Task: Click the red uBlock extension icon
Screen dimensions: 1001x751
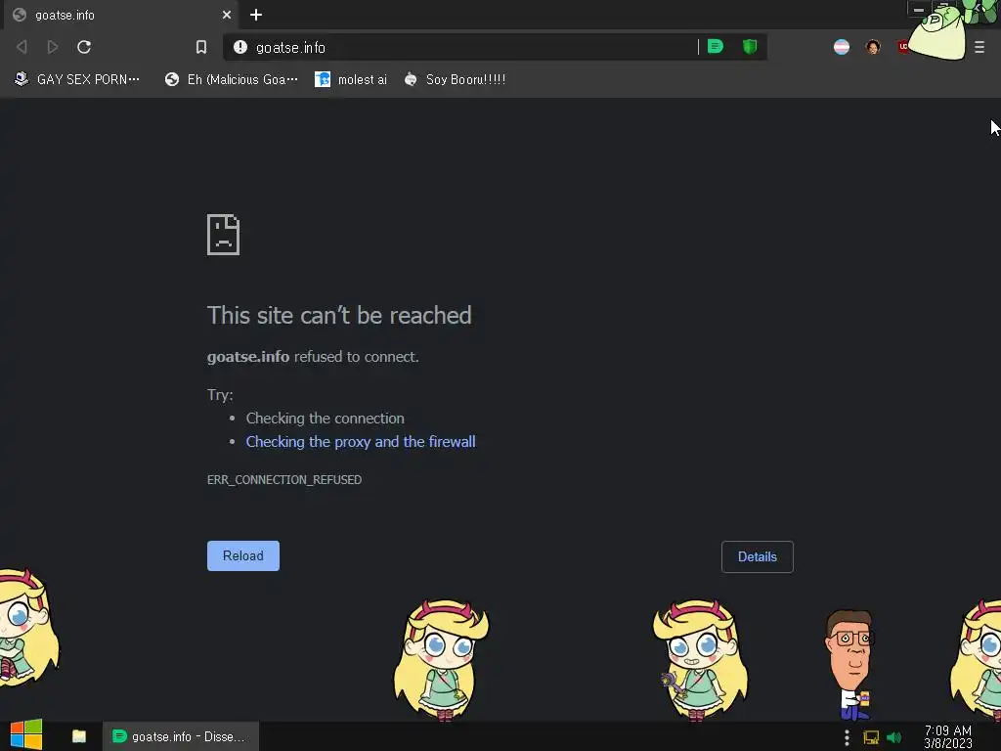Action: pos(902,47)
